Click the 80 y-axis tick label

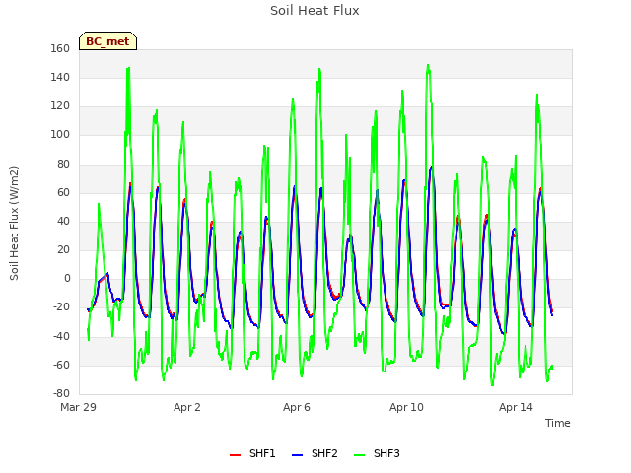click(x=63, y=164)
